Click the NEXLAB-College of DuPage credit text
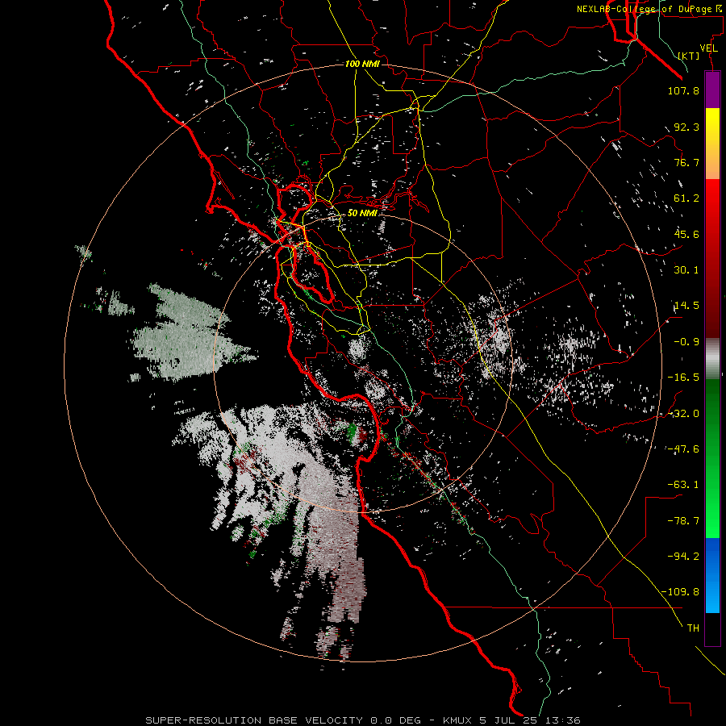726x726 pixels. tap(648, 9)
